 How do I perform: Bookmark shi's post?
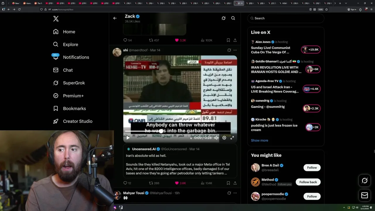click(228, 183)
